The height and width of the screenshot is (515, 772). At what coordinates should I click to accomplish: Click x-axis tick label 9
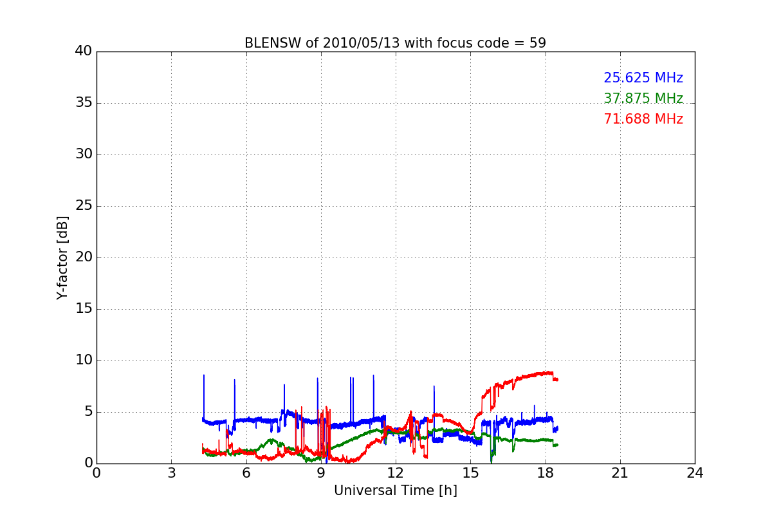pos(321,473)
